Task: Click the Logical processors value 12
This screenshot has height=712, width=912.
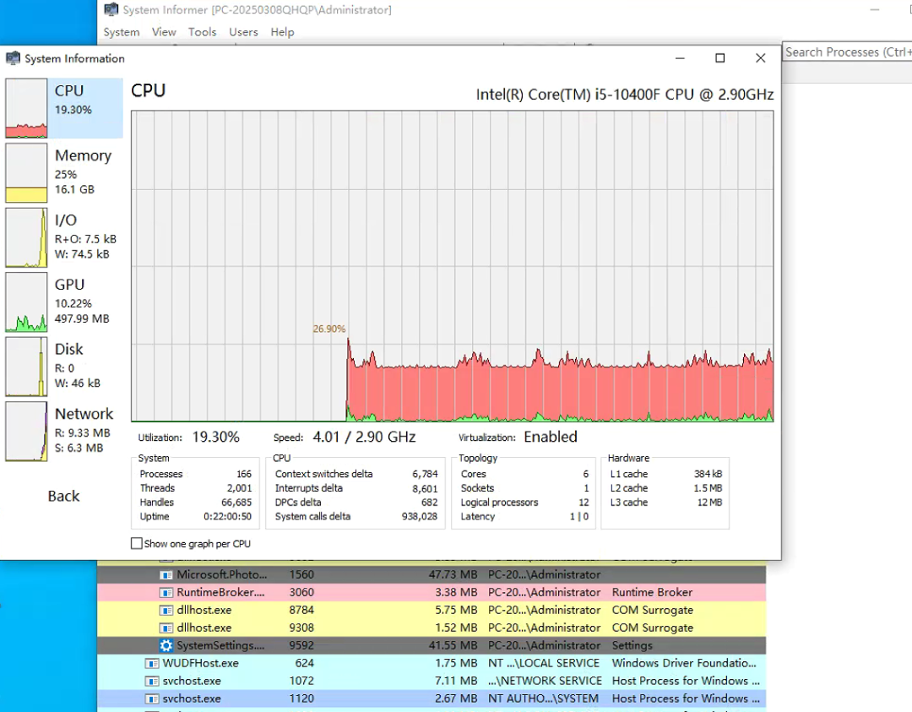Action: coord(584,503)
